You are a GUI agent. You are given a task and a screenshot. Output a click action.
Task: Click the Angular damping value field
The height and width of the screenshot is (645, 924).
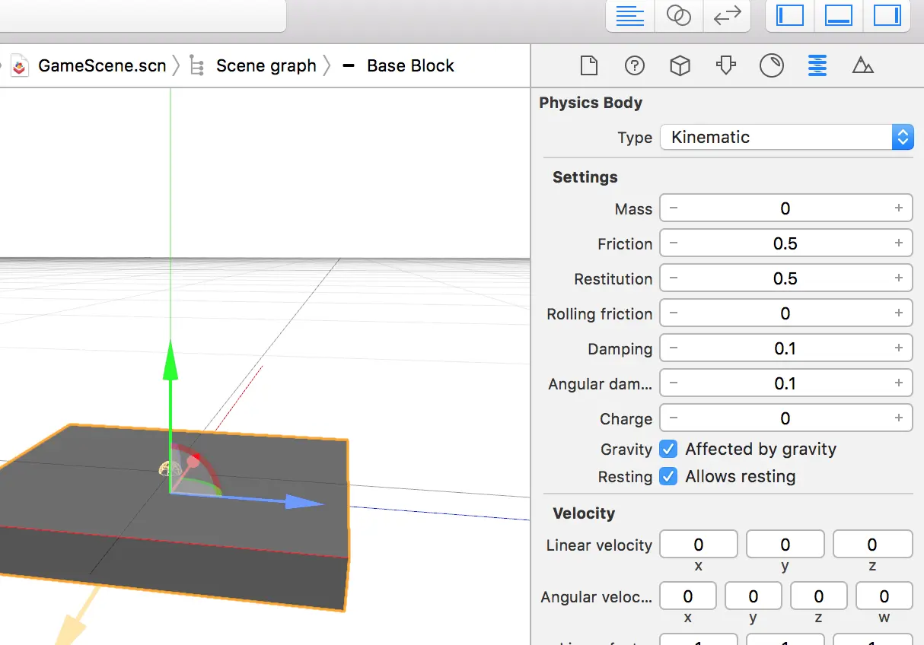[786, 383]
